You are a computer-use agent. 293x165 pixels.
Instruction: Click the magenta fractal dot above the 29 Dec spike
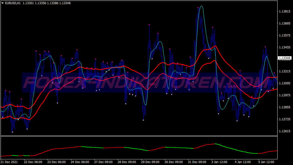pyautogui.click(x=149, y=24)
